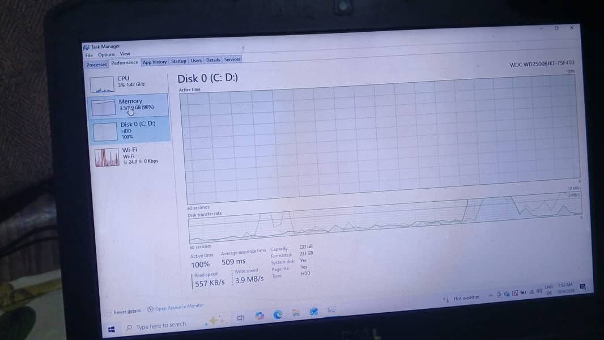Viewport: 604px width, 340px height.
Task: Click the Task Manager title bar icon
Action: (x=86, y=48)
